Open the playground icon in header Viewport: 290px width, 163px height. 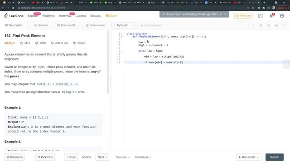[x=261, y=16]
